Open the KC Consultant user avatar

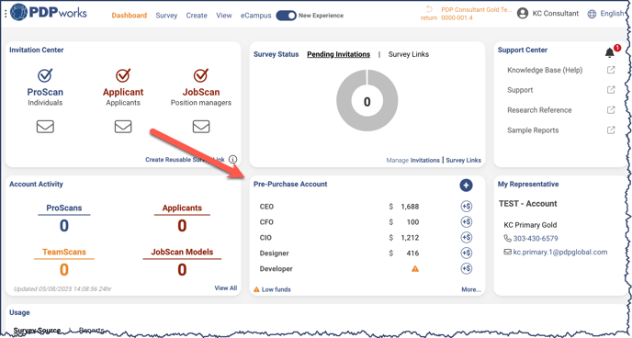pyautogui.click(x=523, y=14)
